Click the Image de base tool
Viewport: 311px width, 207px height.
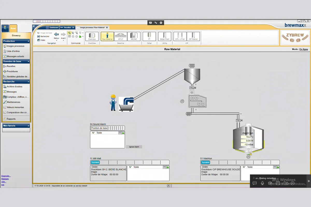(45, 33)
